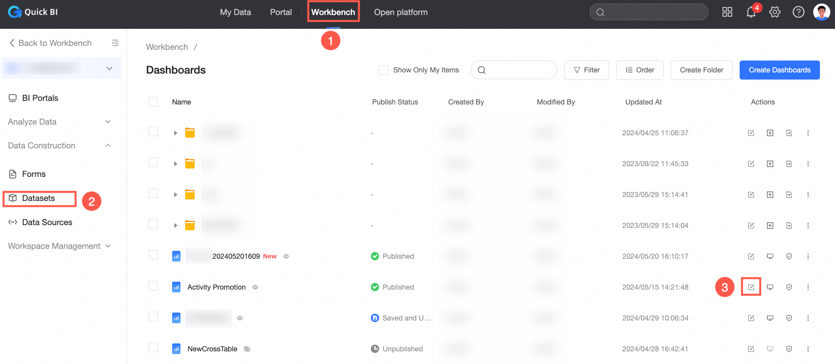Rename folder updated 2024/04/25 11:06:37
The width and height of the screenshot is (835, 364).
(751, 133)
